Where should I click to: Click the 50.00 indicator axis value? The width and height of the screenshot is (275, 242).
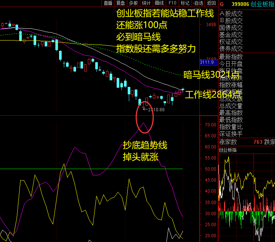(210, 169)
